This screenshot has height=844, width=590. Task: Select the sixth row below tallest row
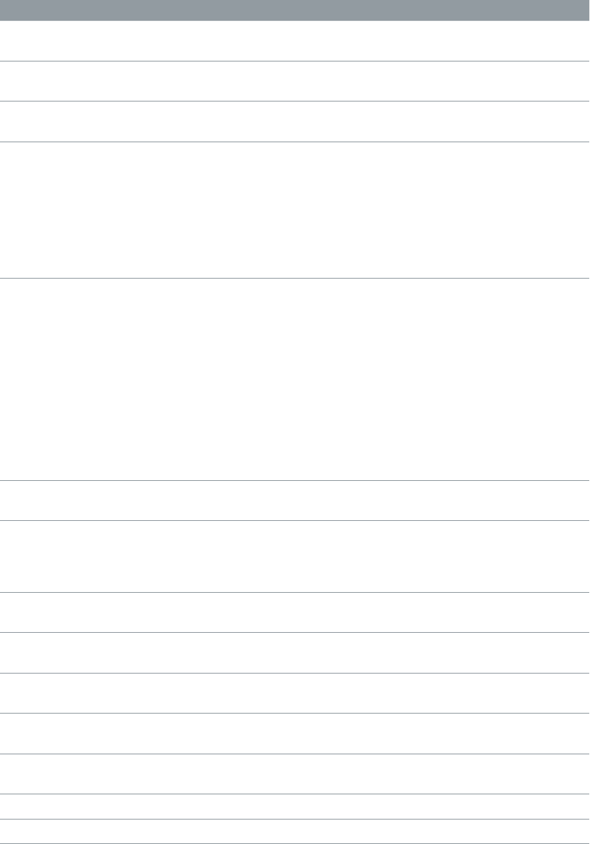(295, 500)
